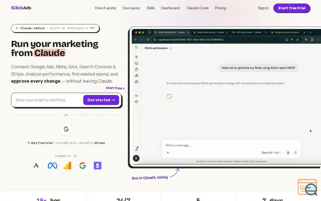Viewport: 321px width, 201px height.
Task: Expand the Architected comprehensive ROAS thinking summary
Action: pos(226,83)
